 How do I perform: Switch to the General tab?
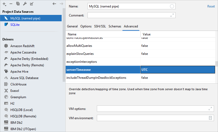pos(72,26)
